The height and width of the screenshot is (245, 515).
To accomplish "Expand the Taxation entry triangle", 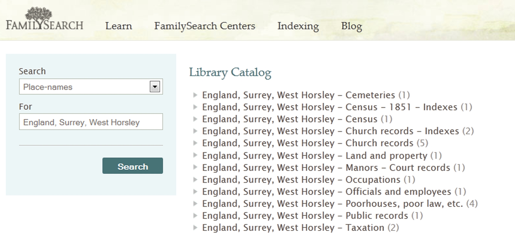I will click(x=195, y=228).
